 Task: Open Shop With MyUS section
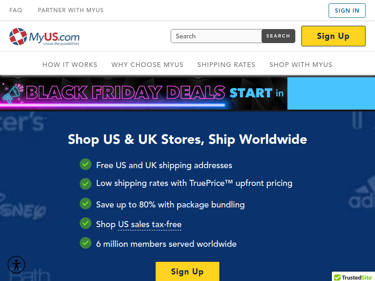click(301, 65)
